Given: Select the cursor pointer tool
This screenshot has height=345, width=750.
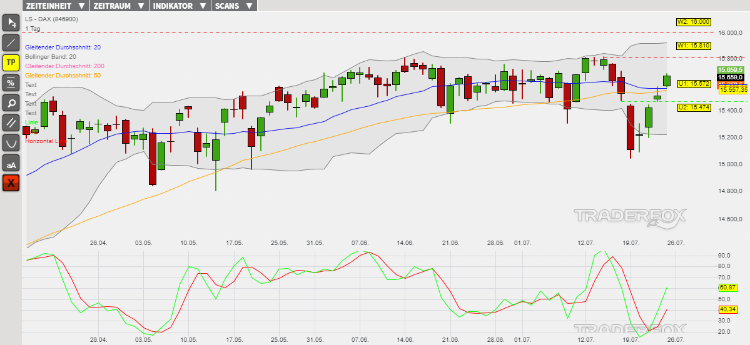Looking at the screenshot, I should point(11,23).
